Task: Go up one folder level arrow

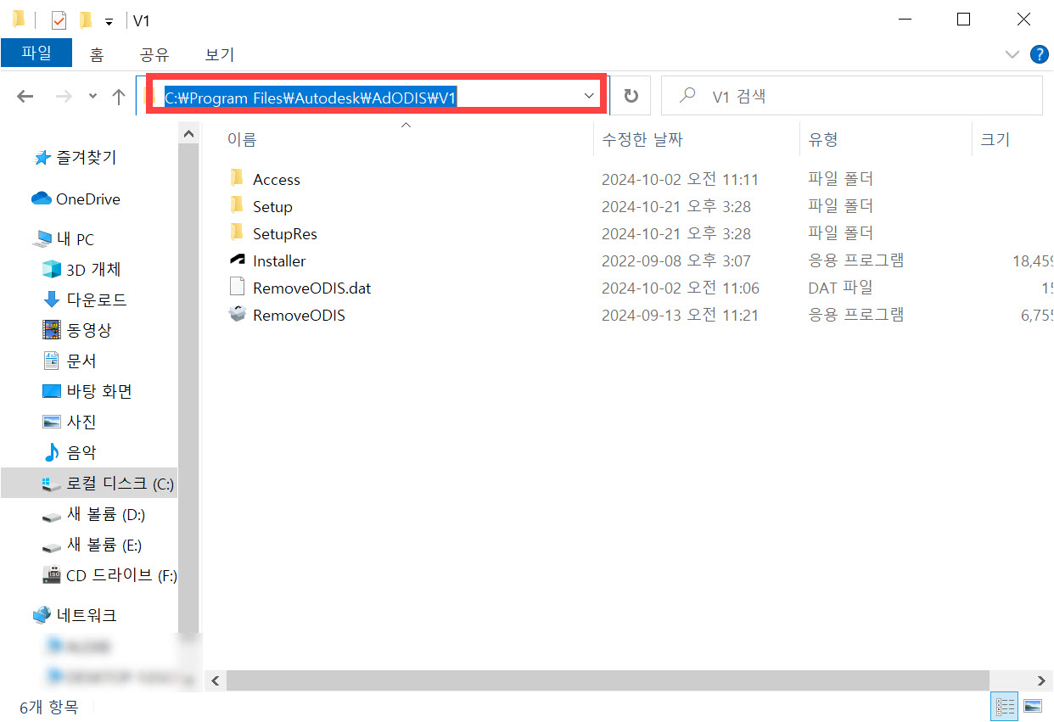Action: [119, 96]
